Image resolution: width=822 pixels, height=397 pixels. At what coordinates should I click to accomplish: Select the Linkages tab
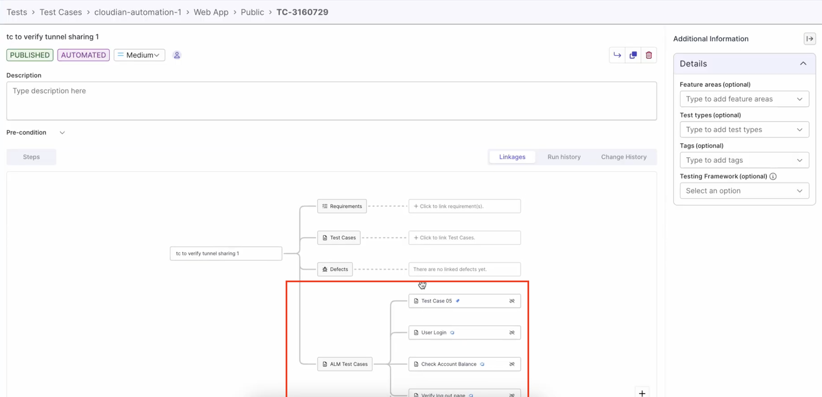coord(512,157)
